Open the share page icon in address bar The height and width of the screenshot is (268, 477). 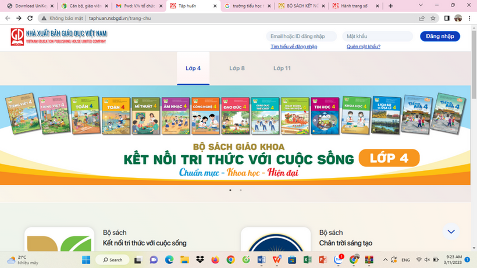click(x=422, y=18)
